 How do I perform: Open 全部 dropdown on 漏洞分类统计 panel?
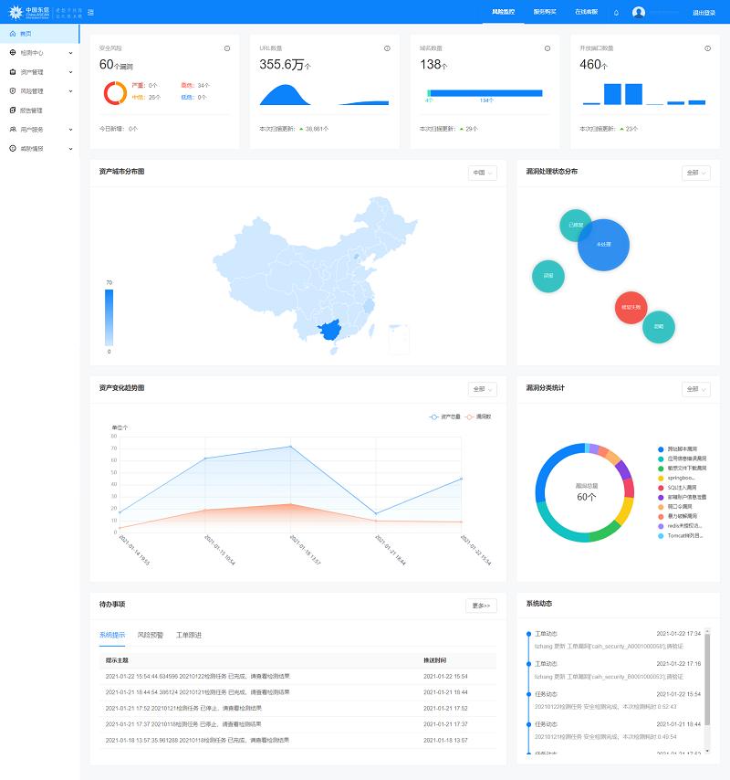[695, 389]
